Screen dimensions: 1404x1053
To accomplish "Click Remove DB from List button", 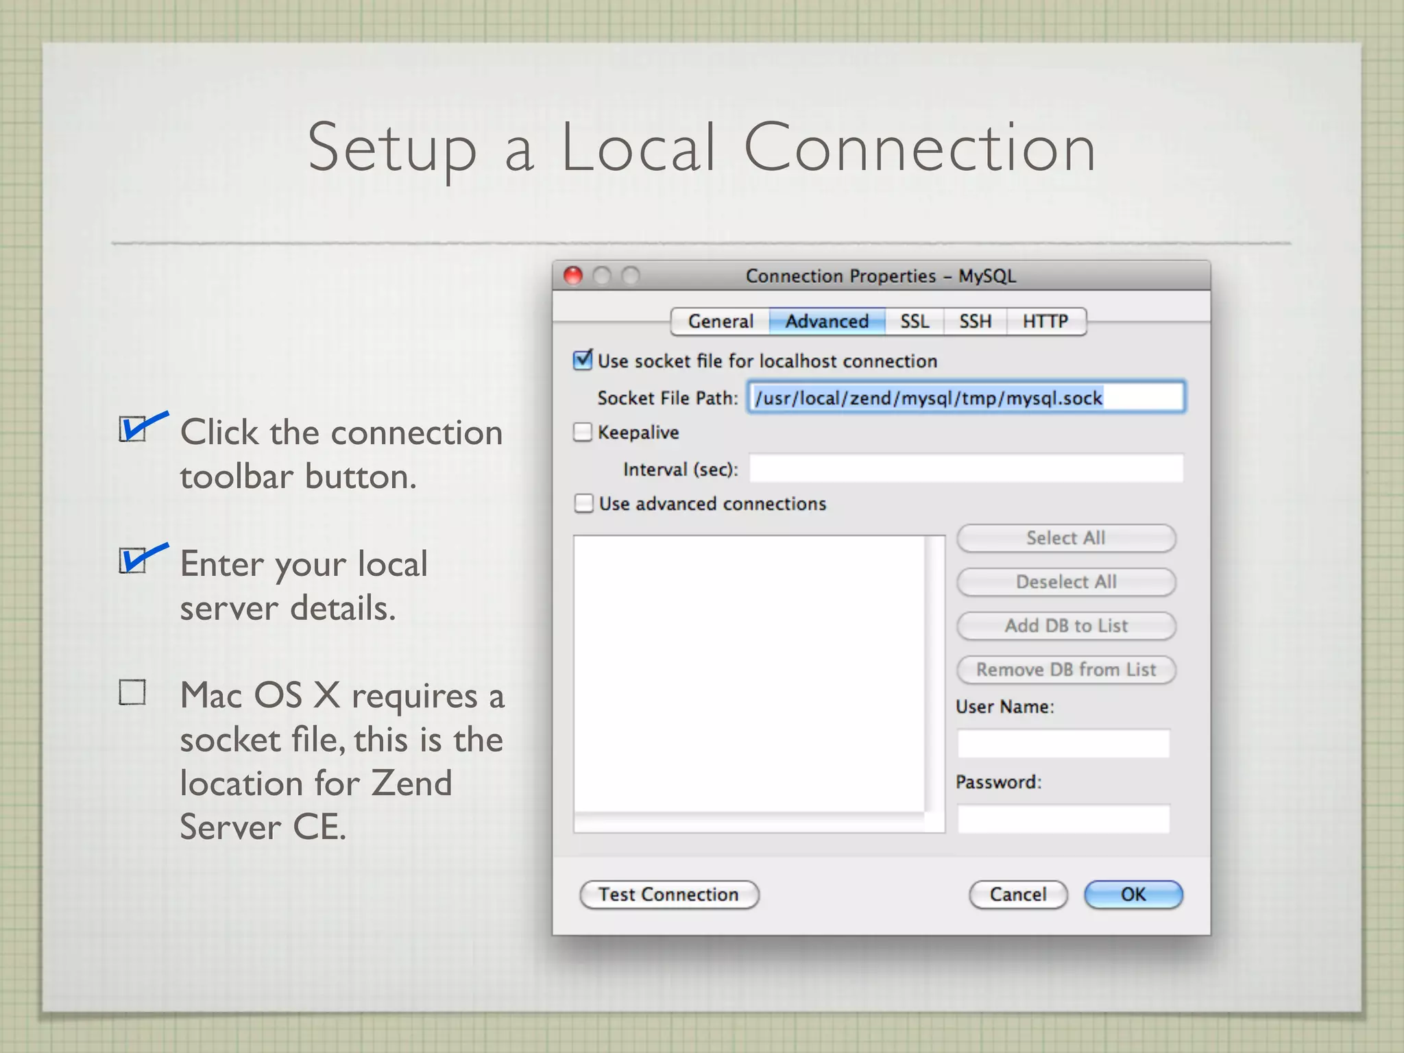I will 1066,670.
